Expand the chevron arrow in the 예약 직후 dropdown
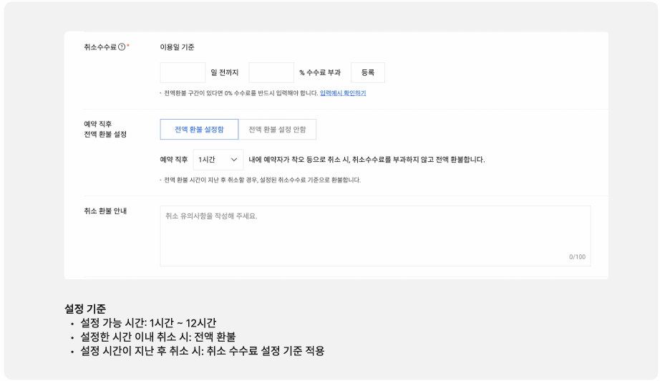 pyautogui.click(x=234, y=160)
